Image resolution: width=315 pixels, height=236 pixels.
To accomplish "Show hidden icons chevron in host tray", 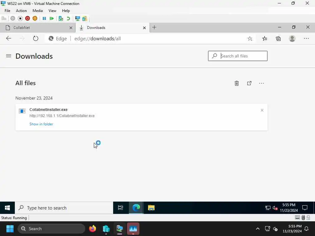I will point(257,229).
